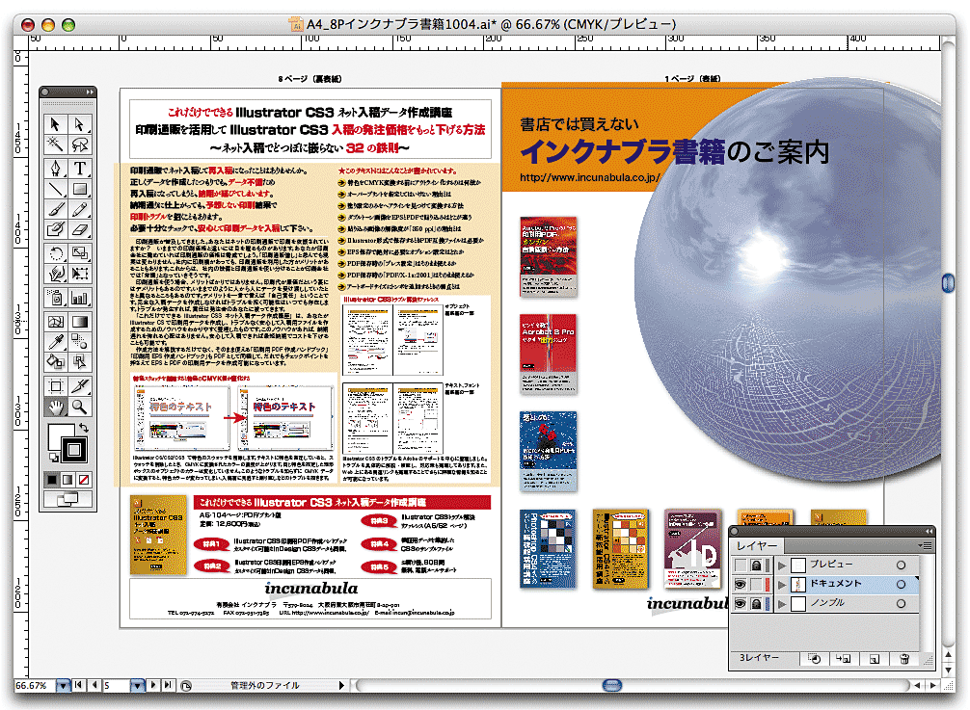This screenshot has height=710, width=970.
Task: Create a new layer
Action: point(875,659)
